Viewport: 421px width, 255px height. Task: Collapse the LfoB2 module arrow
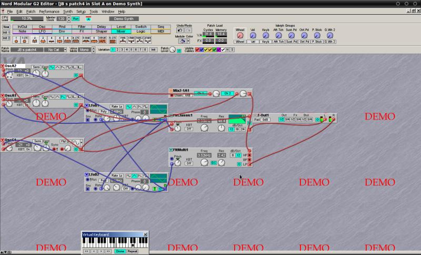86,175
